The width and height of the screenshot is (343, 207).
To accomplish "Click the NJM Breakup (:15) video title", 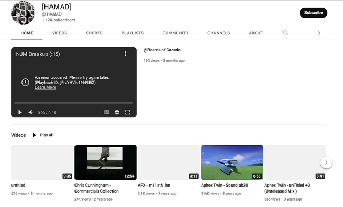I will [x=38, y=54].
